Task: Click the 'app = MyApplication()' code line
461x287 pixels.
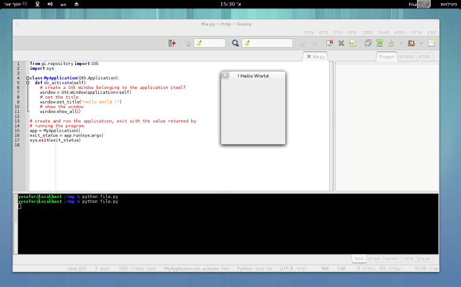Action: pyautogui.click(x=55, y=131)
